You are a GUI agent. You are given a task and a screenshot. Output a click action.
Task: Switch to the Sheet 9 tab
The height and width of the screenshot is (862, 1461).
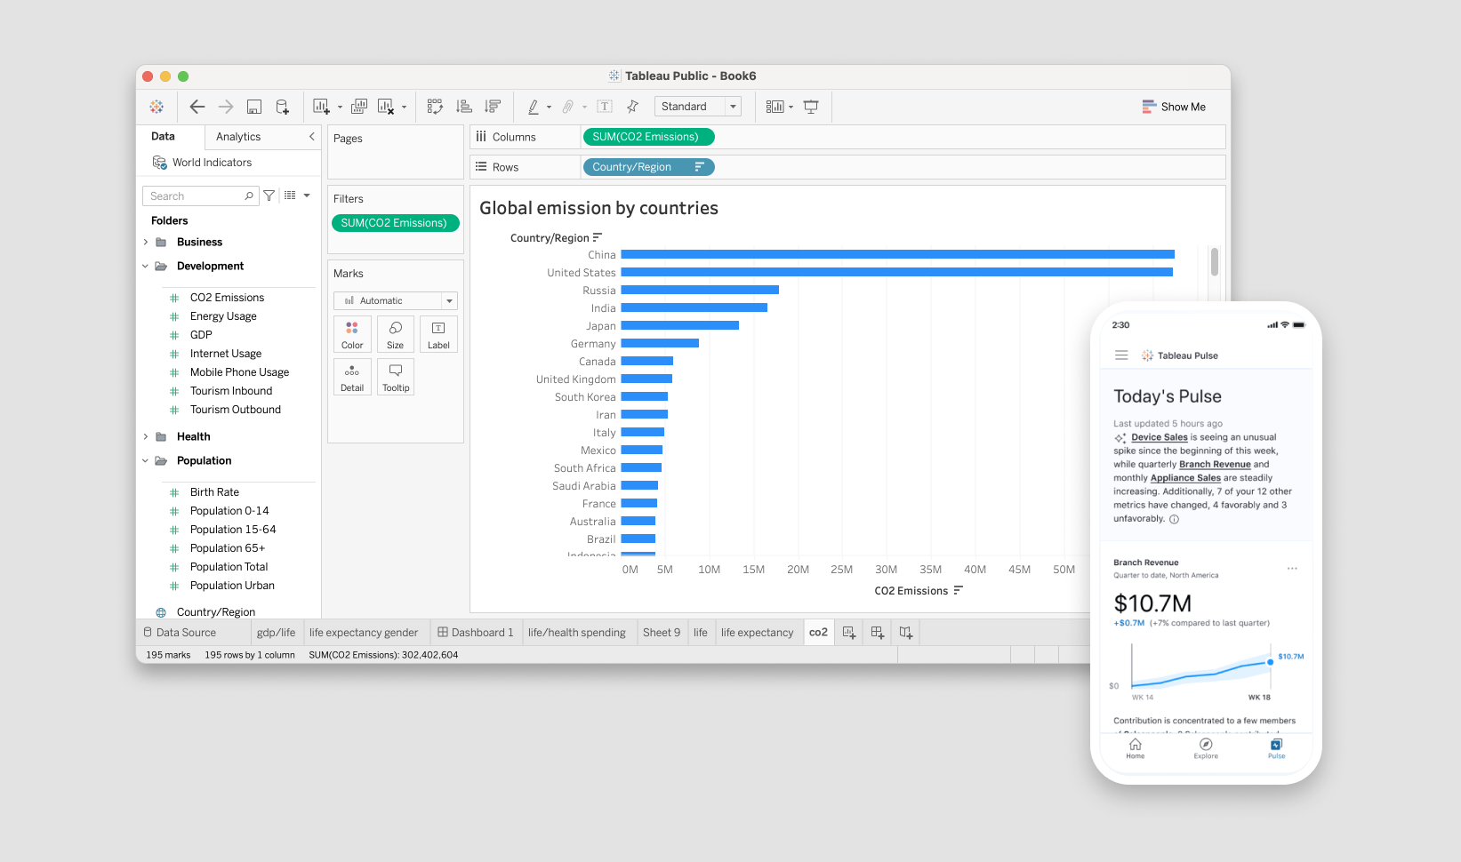(662, 633)
